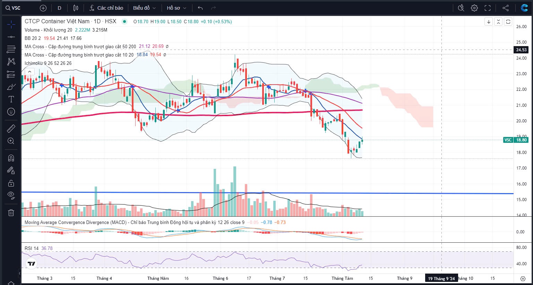Open symbol search for VSC
Image resolution: width=533 pixels, height=285 pixels.
click(13, 8)
